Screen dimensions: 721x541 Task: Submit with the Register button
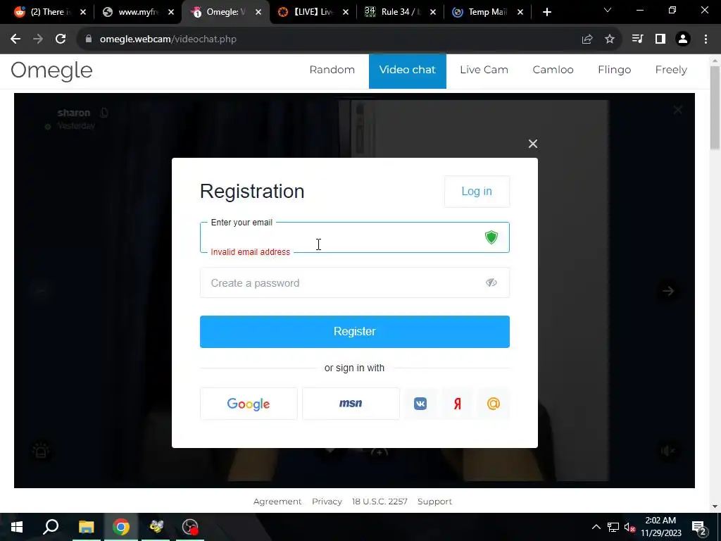tap(355, 332)
